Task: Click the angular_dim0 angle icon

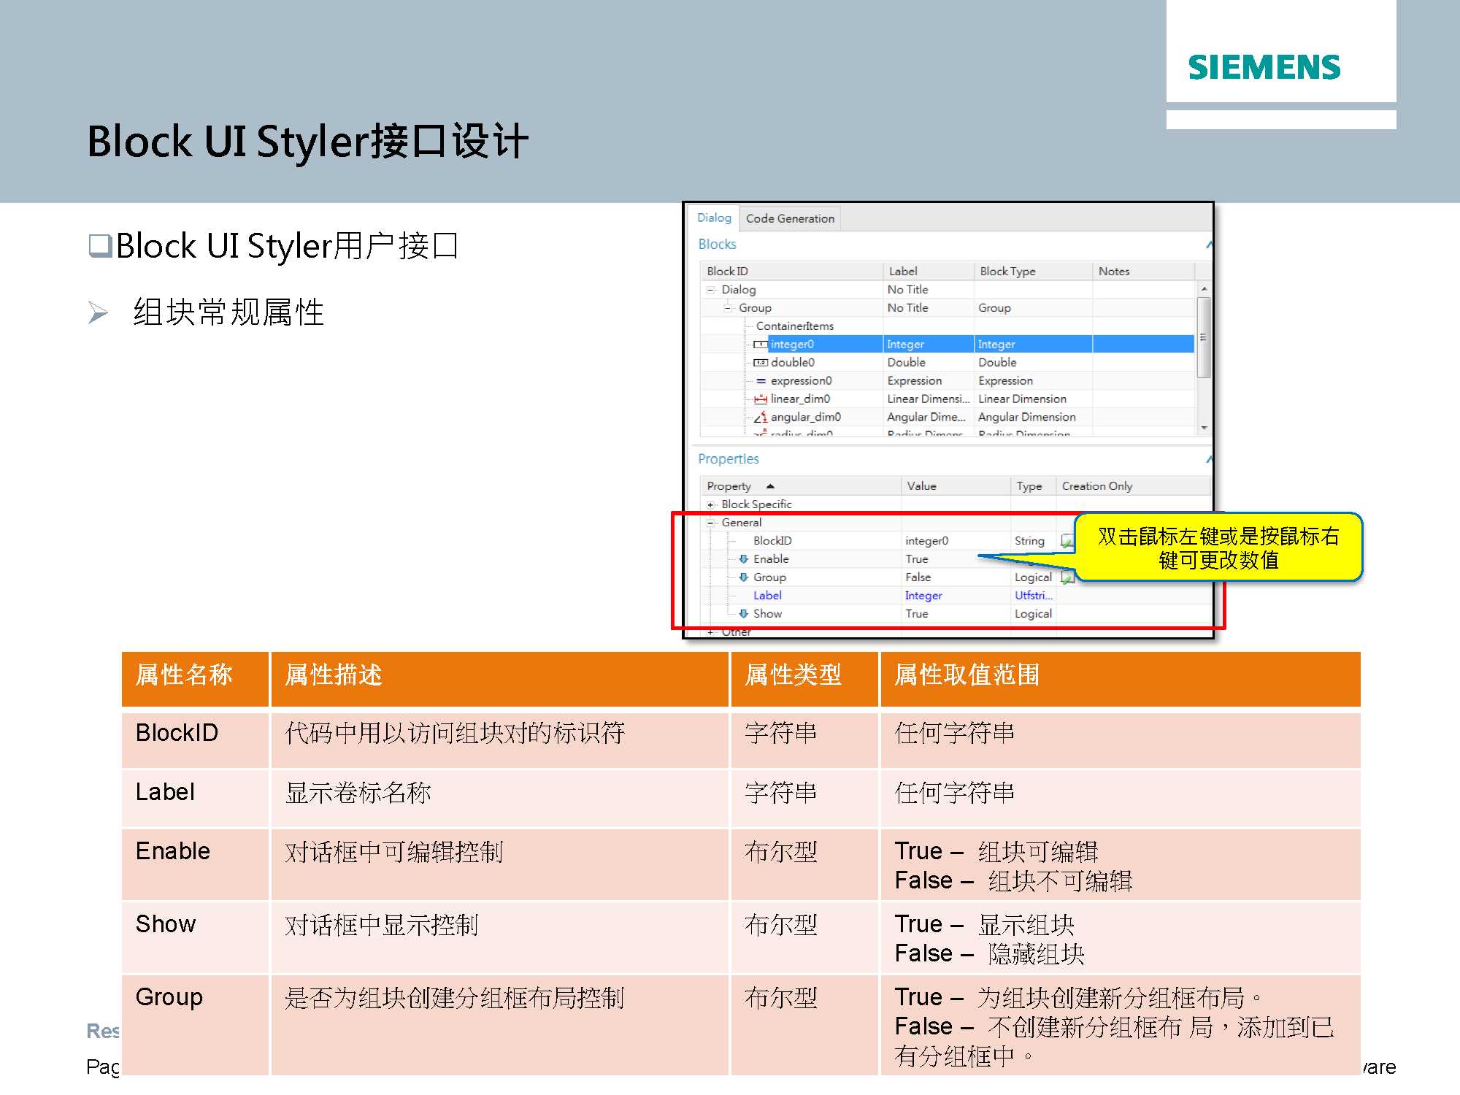Action: click(x=761, y=417)
